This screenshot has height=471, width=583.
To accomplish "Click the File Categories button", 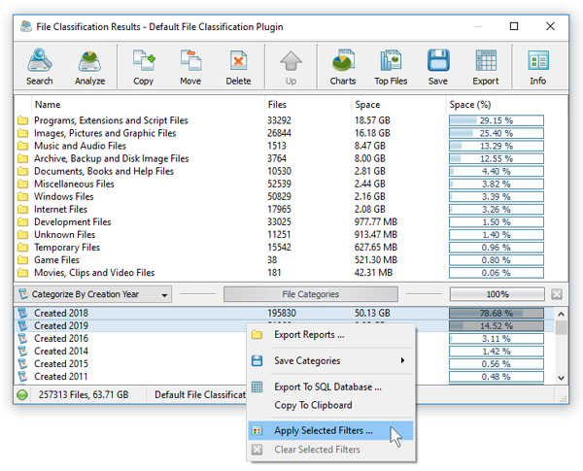I will click(x=311, y=294).
